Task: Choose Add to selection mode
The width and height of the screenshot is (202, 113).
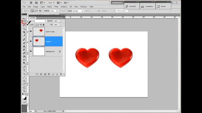Action: point(35,11)
